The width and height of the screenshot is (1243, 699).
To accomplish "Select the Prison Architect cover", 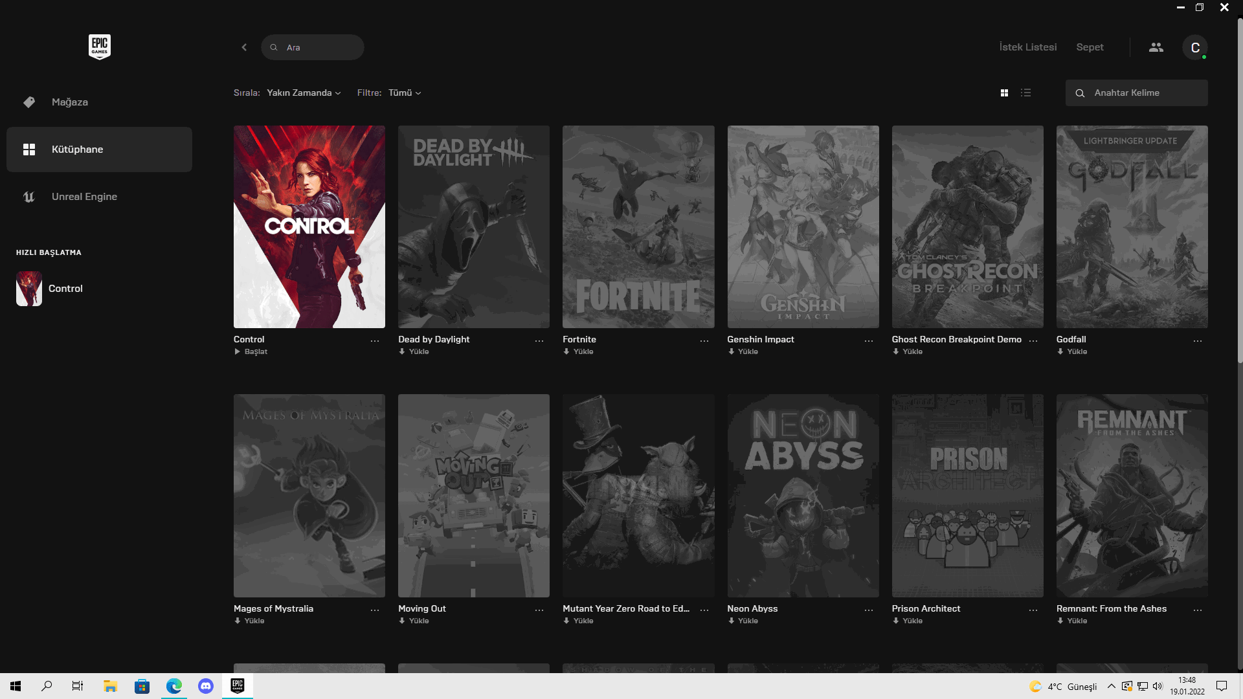I will click(x=968, y=496).
